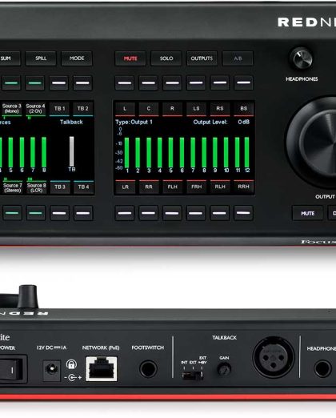Click the FOOTSWITCH jack on rear panel
336x418 pixels.
coord(148,369)
